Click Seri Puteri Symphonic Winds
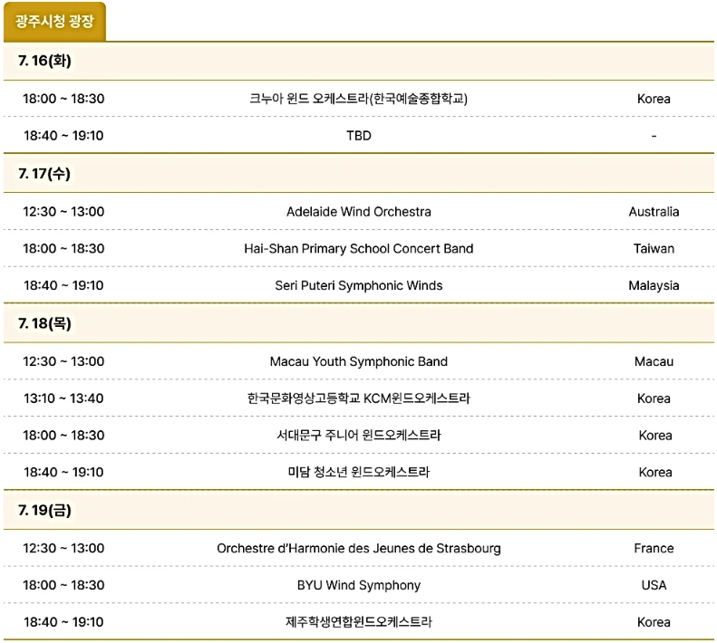The height and width of the screenshot is (643, 717). tap(359, 285)
